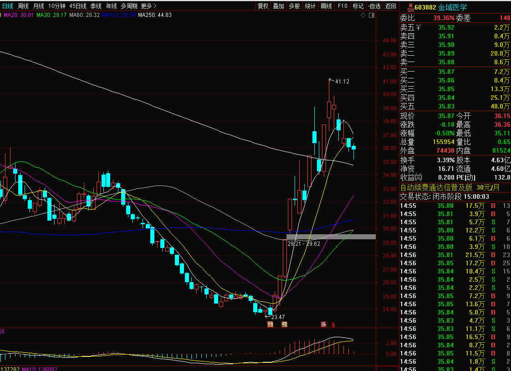
Task: Open the 预 earnings forecast marker
Action: [270, 325]
